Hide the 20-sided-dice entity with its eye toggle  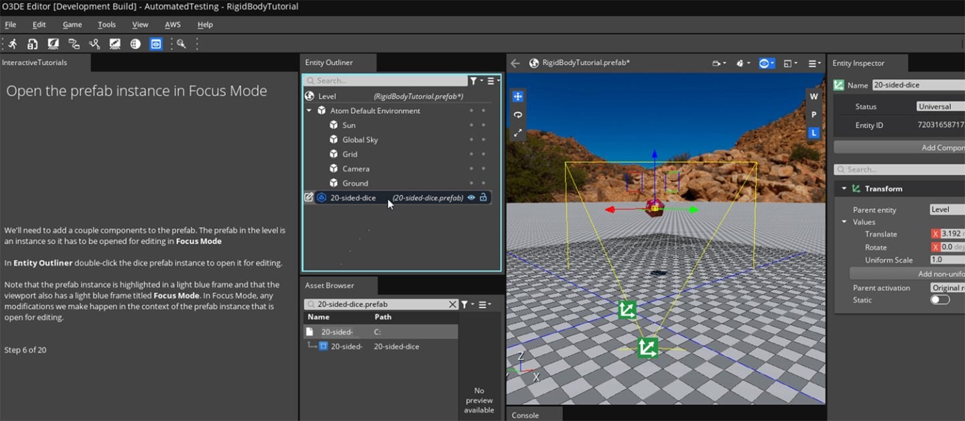pyautogui.click(x=471, y=197)
